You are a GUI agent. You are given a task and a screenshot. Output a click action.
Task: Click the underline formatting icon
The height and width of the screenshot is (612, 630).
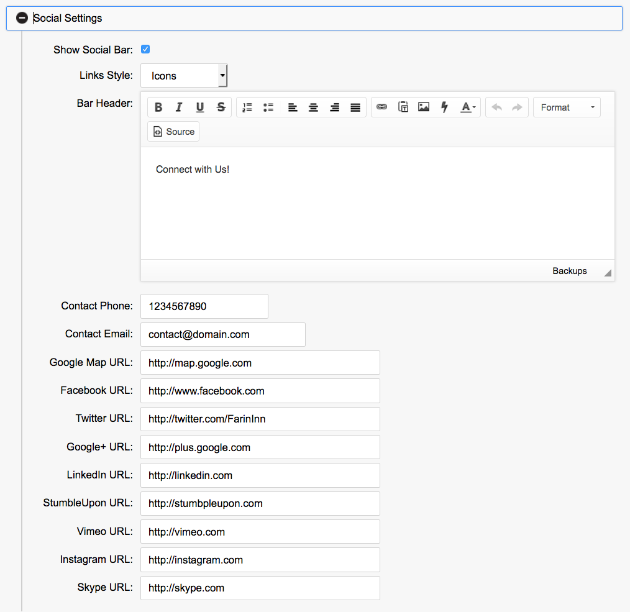tap(200, 107)
